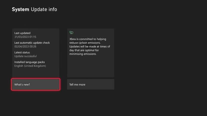Select the 02/04/2023 00:26 timestamp

pyautogui.click(x=25, y=46)
